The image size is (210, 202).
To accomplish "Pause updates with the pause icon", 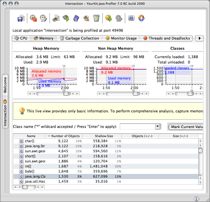I will pos(131,18).
